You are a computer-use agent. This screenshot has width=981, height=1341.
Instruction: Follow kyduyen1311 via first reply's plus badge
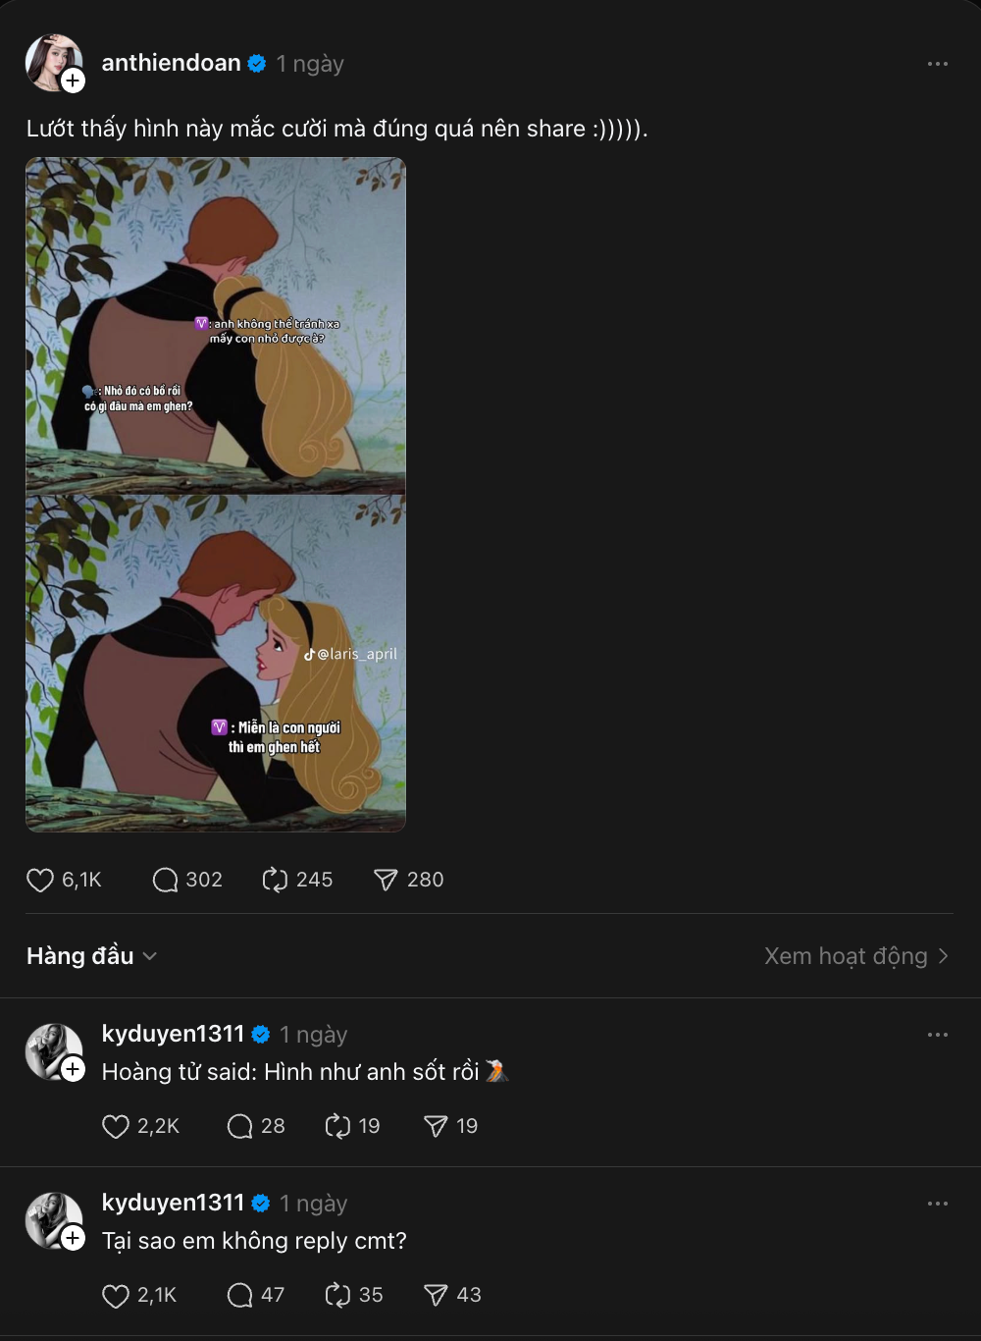[74, 1069]
